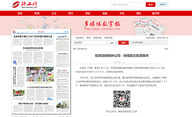Image resolution: width=192 pixels, height=117 pixels.
Task: Open 站内高级搜索 advanced search link
Action: pyautogui.click(x=137, y=43)
